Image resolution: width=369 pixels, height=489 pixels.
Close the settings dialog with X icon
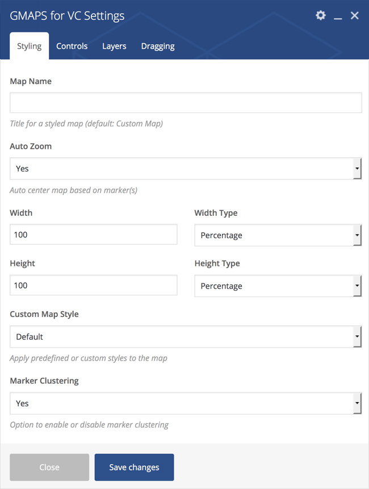354,15
